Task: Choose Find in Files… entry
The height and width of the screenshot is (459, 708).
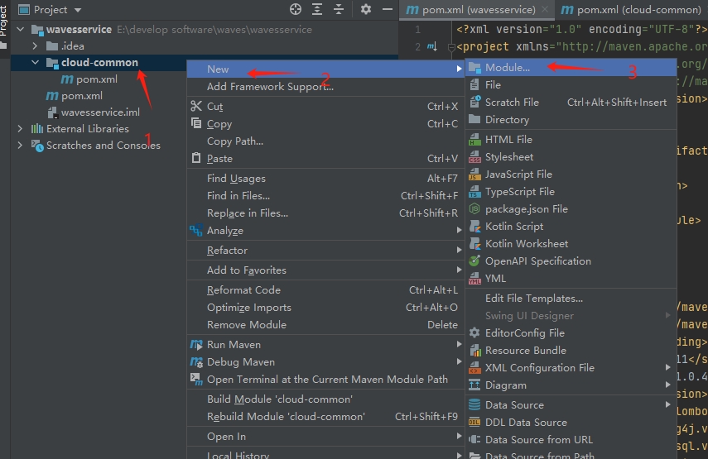Action: pos(325,196)
